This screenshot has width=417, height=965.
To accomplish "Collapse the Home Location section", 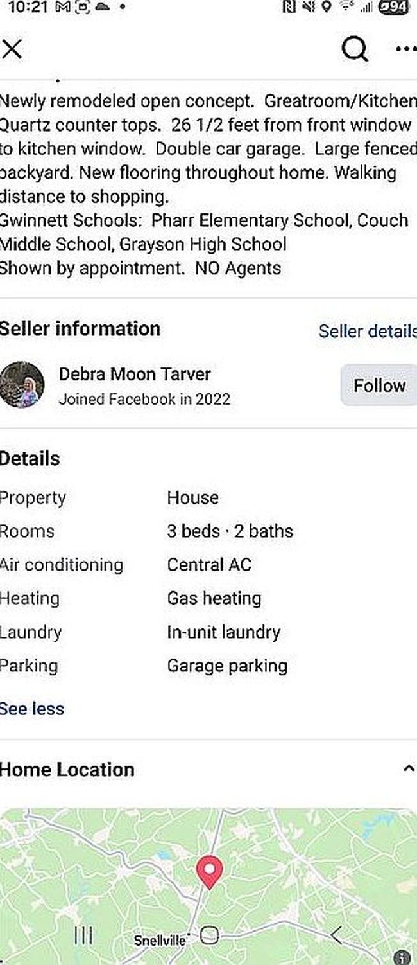I will pyautogui.click(x=408, y=768).
